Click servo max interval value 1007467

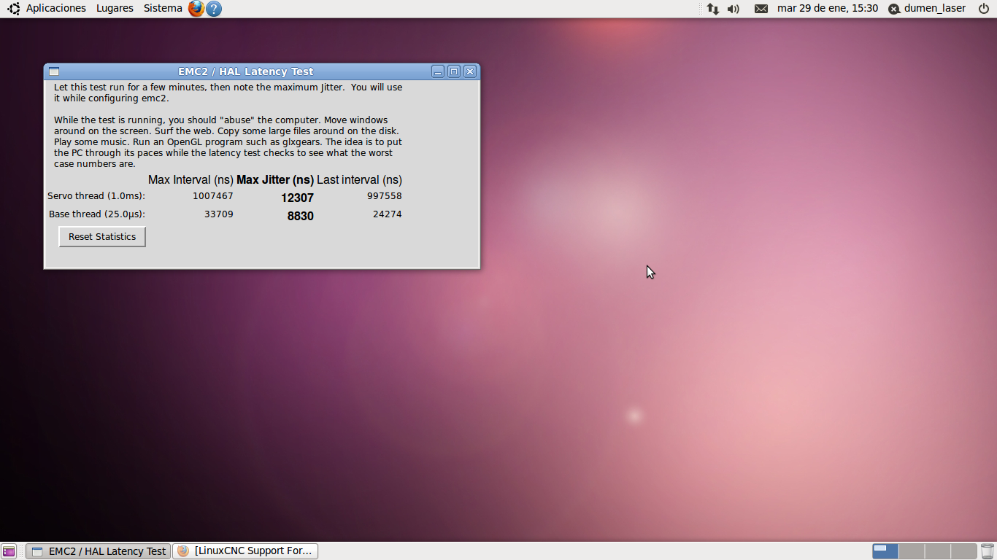click(x=213, y=196)
